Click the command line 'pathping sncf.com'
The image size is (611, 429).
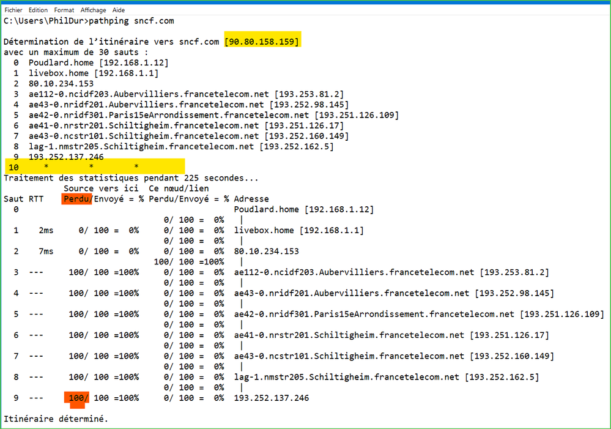click(x=131, y=21)
